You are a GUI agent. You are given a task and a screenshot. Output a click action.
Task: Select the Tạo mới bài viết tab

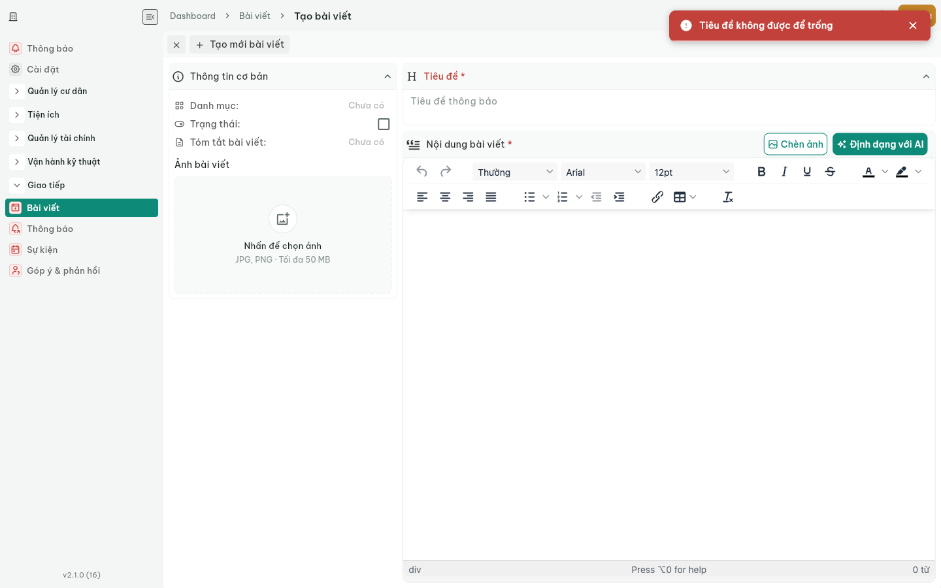(x=240, y=44)
